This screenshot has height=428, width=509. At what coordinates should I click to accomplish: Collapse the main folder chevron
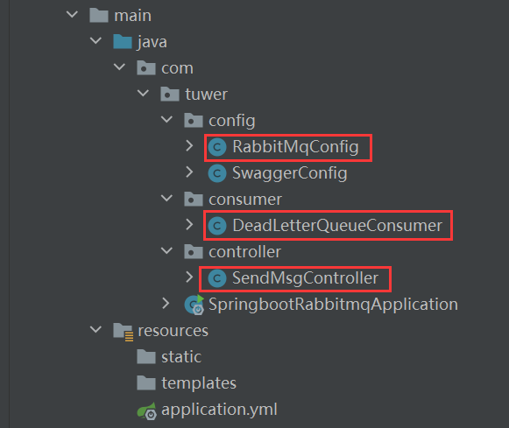[72, 14]
